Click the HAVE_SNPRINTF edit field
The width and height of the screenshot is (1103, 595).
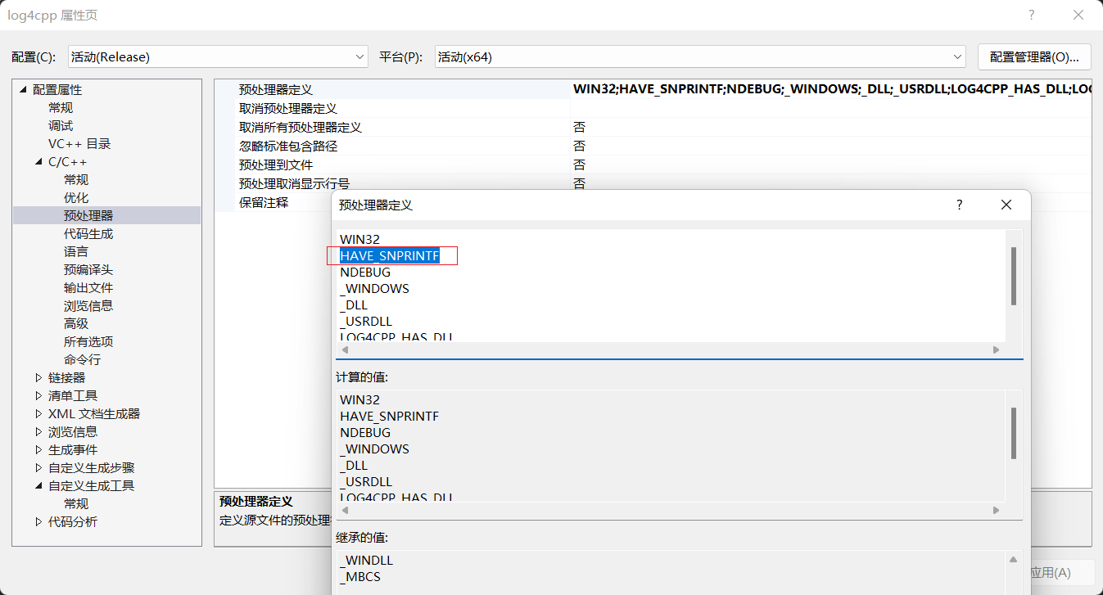tap(391, 255)
